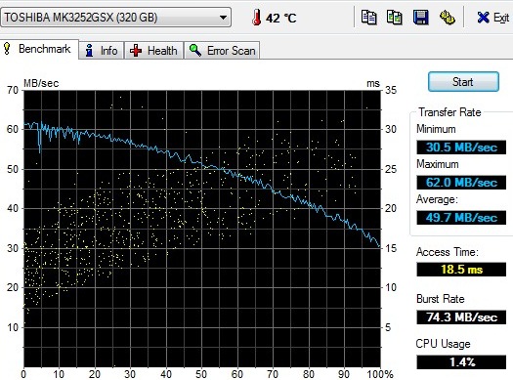
Task: Start the benchmark test
Action: coord(463,82)
